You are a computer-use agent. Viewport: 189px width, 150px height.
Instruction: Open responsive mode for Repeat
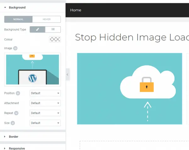(x=16, y=113)
